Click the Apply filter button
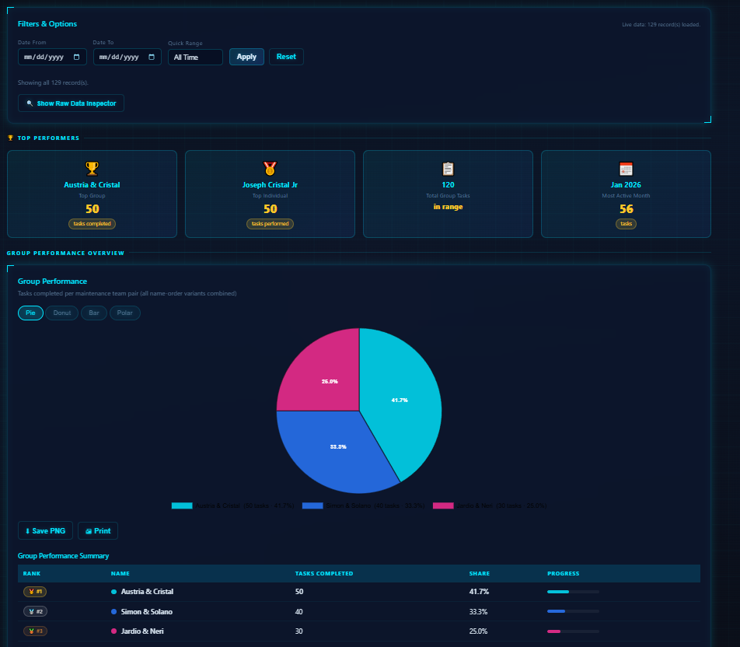The width and height of the screenshot is (740, 647). [x=246, y=57]
